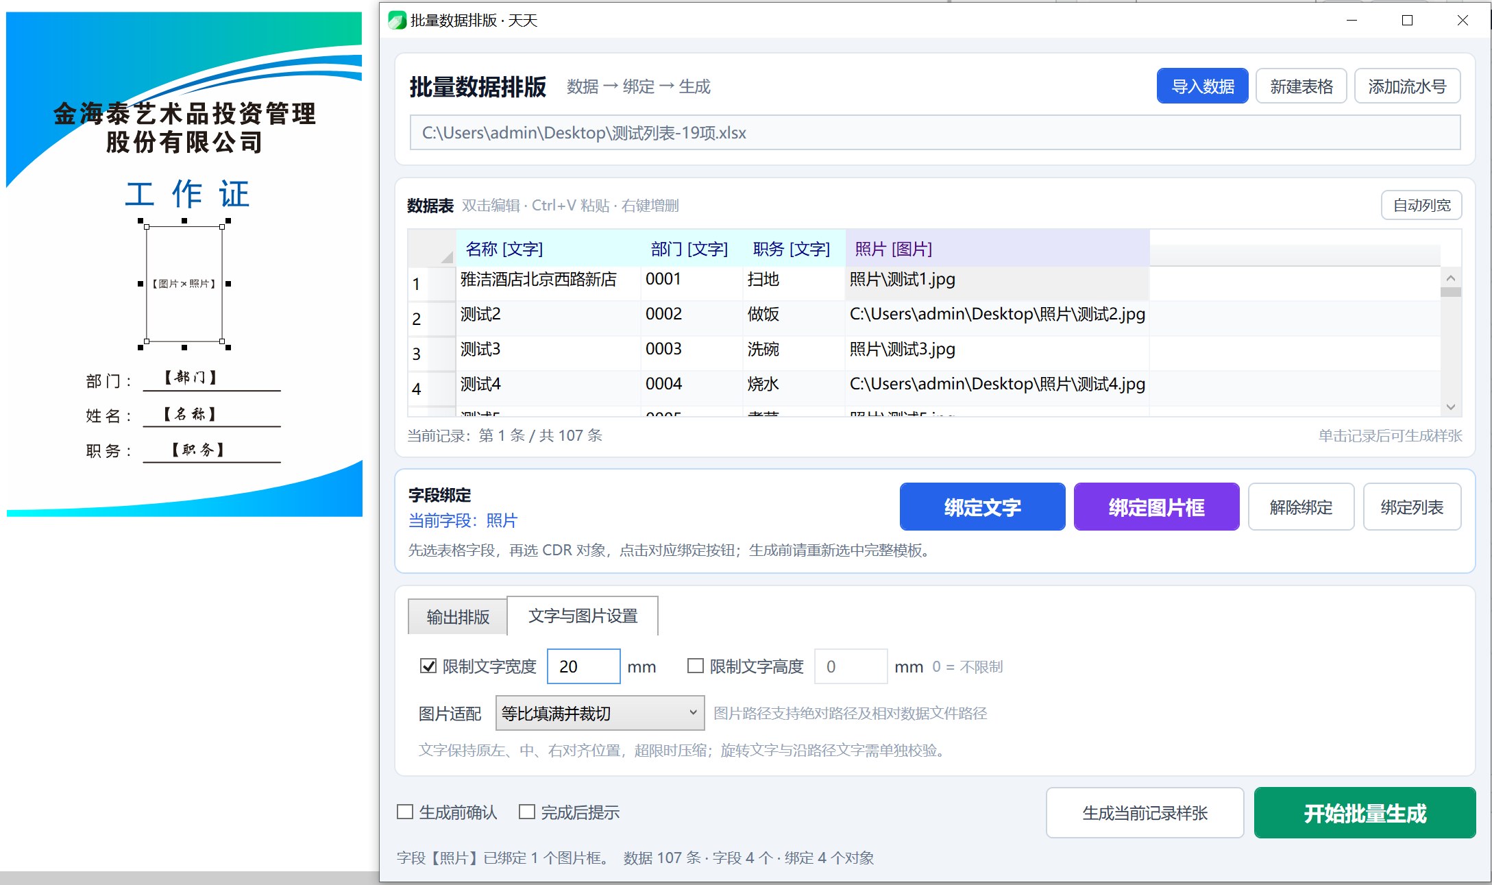Select the 【职务】 placeholder on the badge
The height and width of the screenshot is (885, 1492).
(x=197, y=450)
